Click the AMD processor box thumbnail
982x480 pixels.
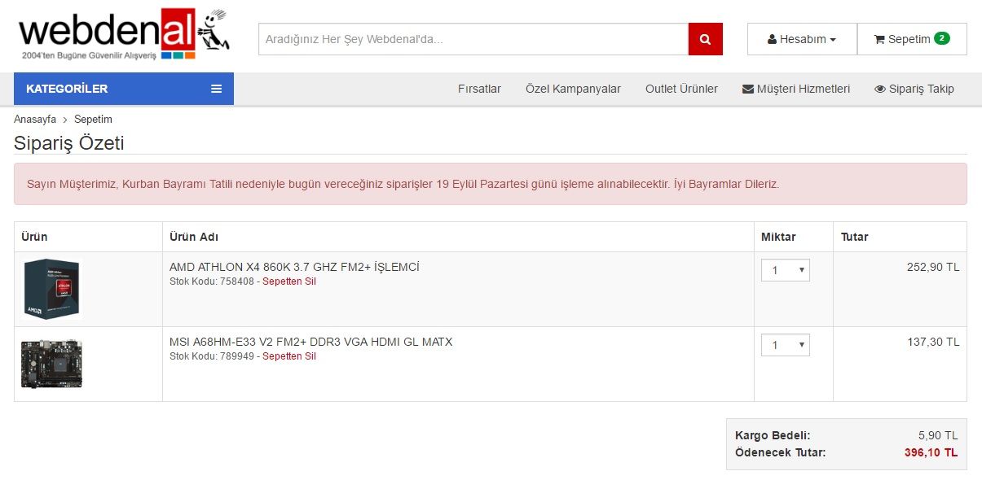pyautogui.click(x=51, y=289)
